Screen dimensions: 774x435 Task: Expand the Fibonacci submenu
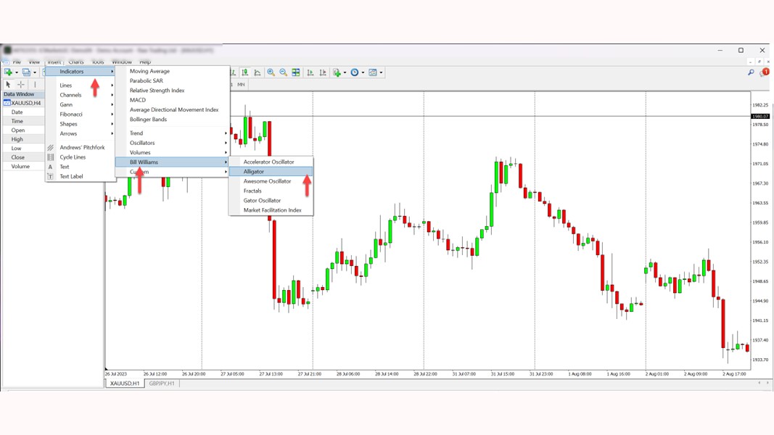point(81,114)
